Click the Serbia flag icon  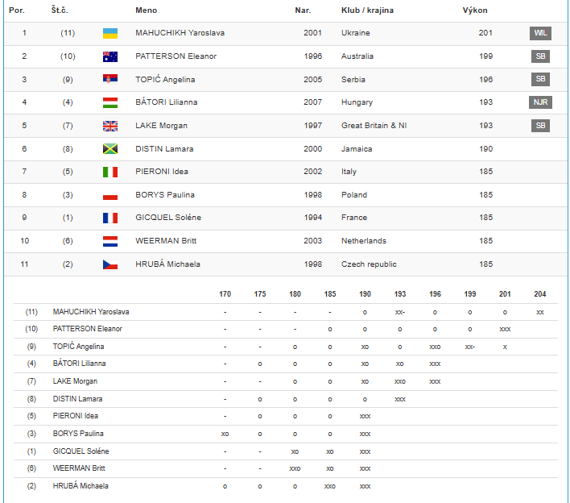[x=110, y=79]
